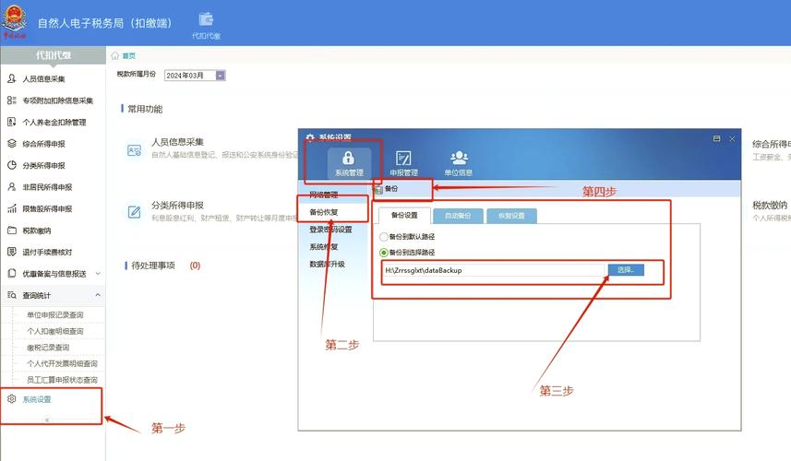Click the backup path input field
The image size is (791, 461).
[x=494, y=270]
